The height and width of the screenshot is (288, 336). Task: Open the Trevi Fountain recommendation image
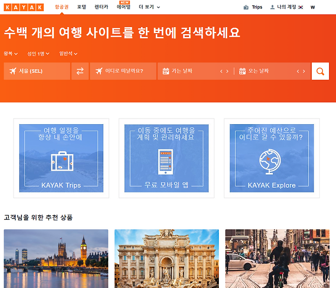point(167,259)
